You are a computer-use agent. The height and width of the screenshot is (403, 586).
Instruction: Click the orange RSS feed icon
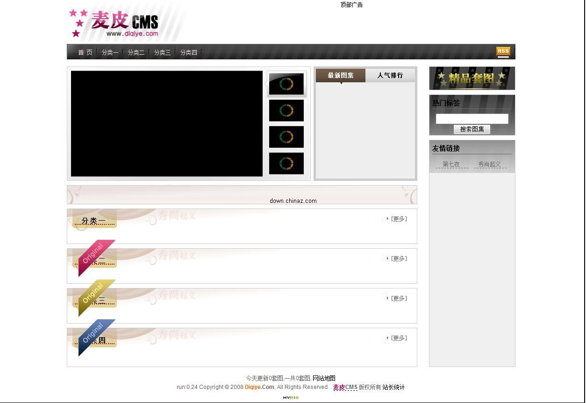(x=503, y=51)
